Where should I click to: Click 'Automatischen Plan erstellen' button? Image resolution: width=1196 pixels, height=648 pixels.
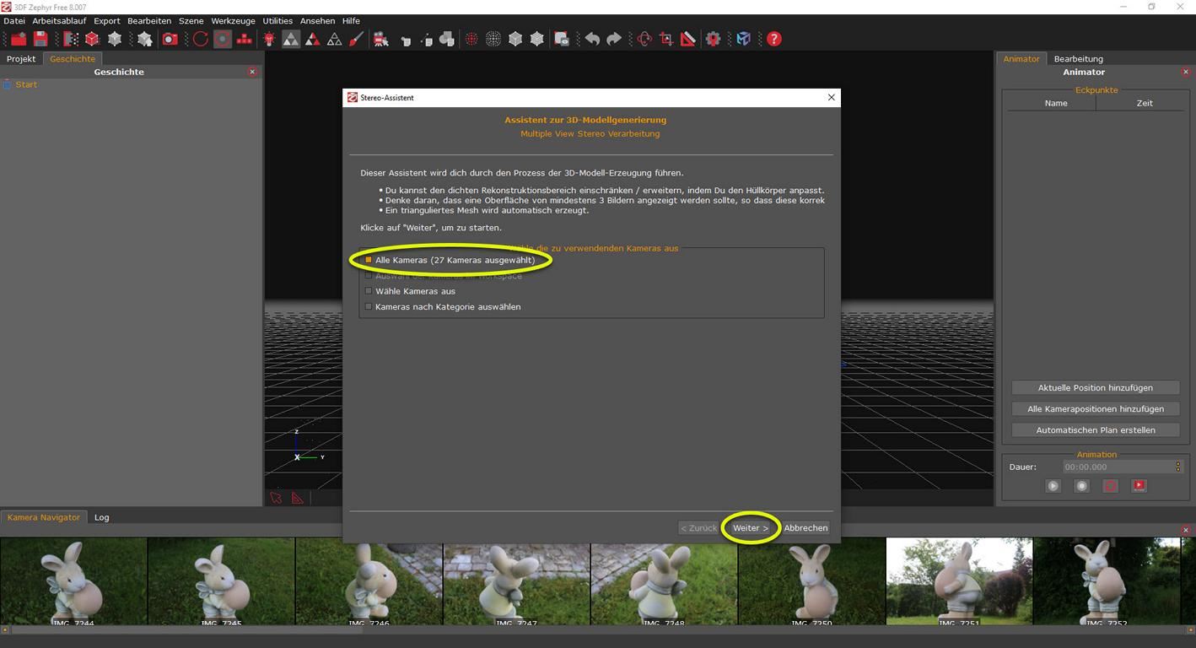(1095, 430)
